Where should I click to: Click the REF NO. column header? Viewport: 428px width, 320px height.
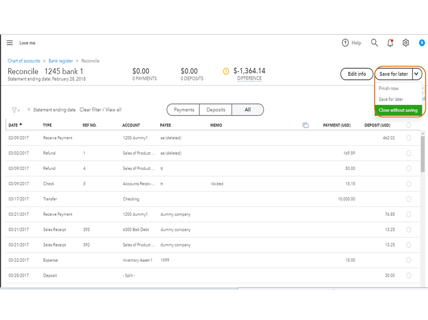90,125
